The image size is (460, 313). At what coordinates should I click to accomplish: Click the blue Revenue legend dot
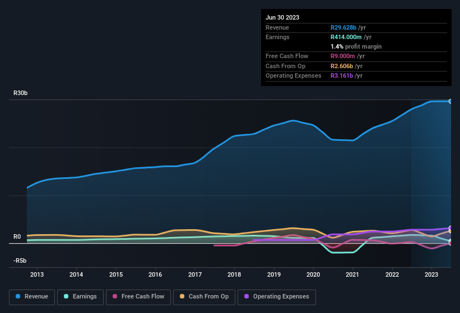point(18,296)
